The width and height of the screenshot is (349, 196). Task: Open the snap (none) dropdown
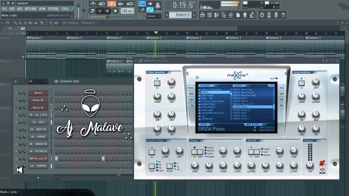click(154, 16)
